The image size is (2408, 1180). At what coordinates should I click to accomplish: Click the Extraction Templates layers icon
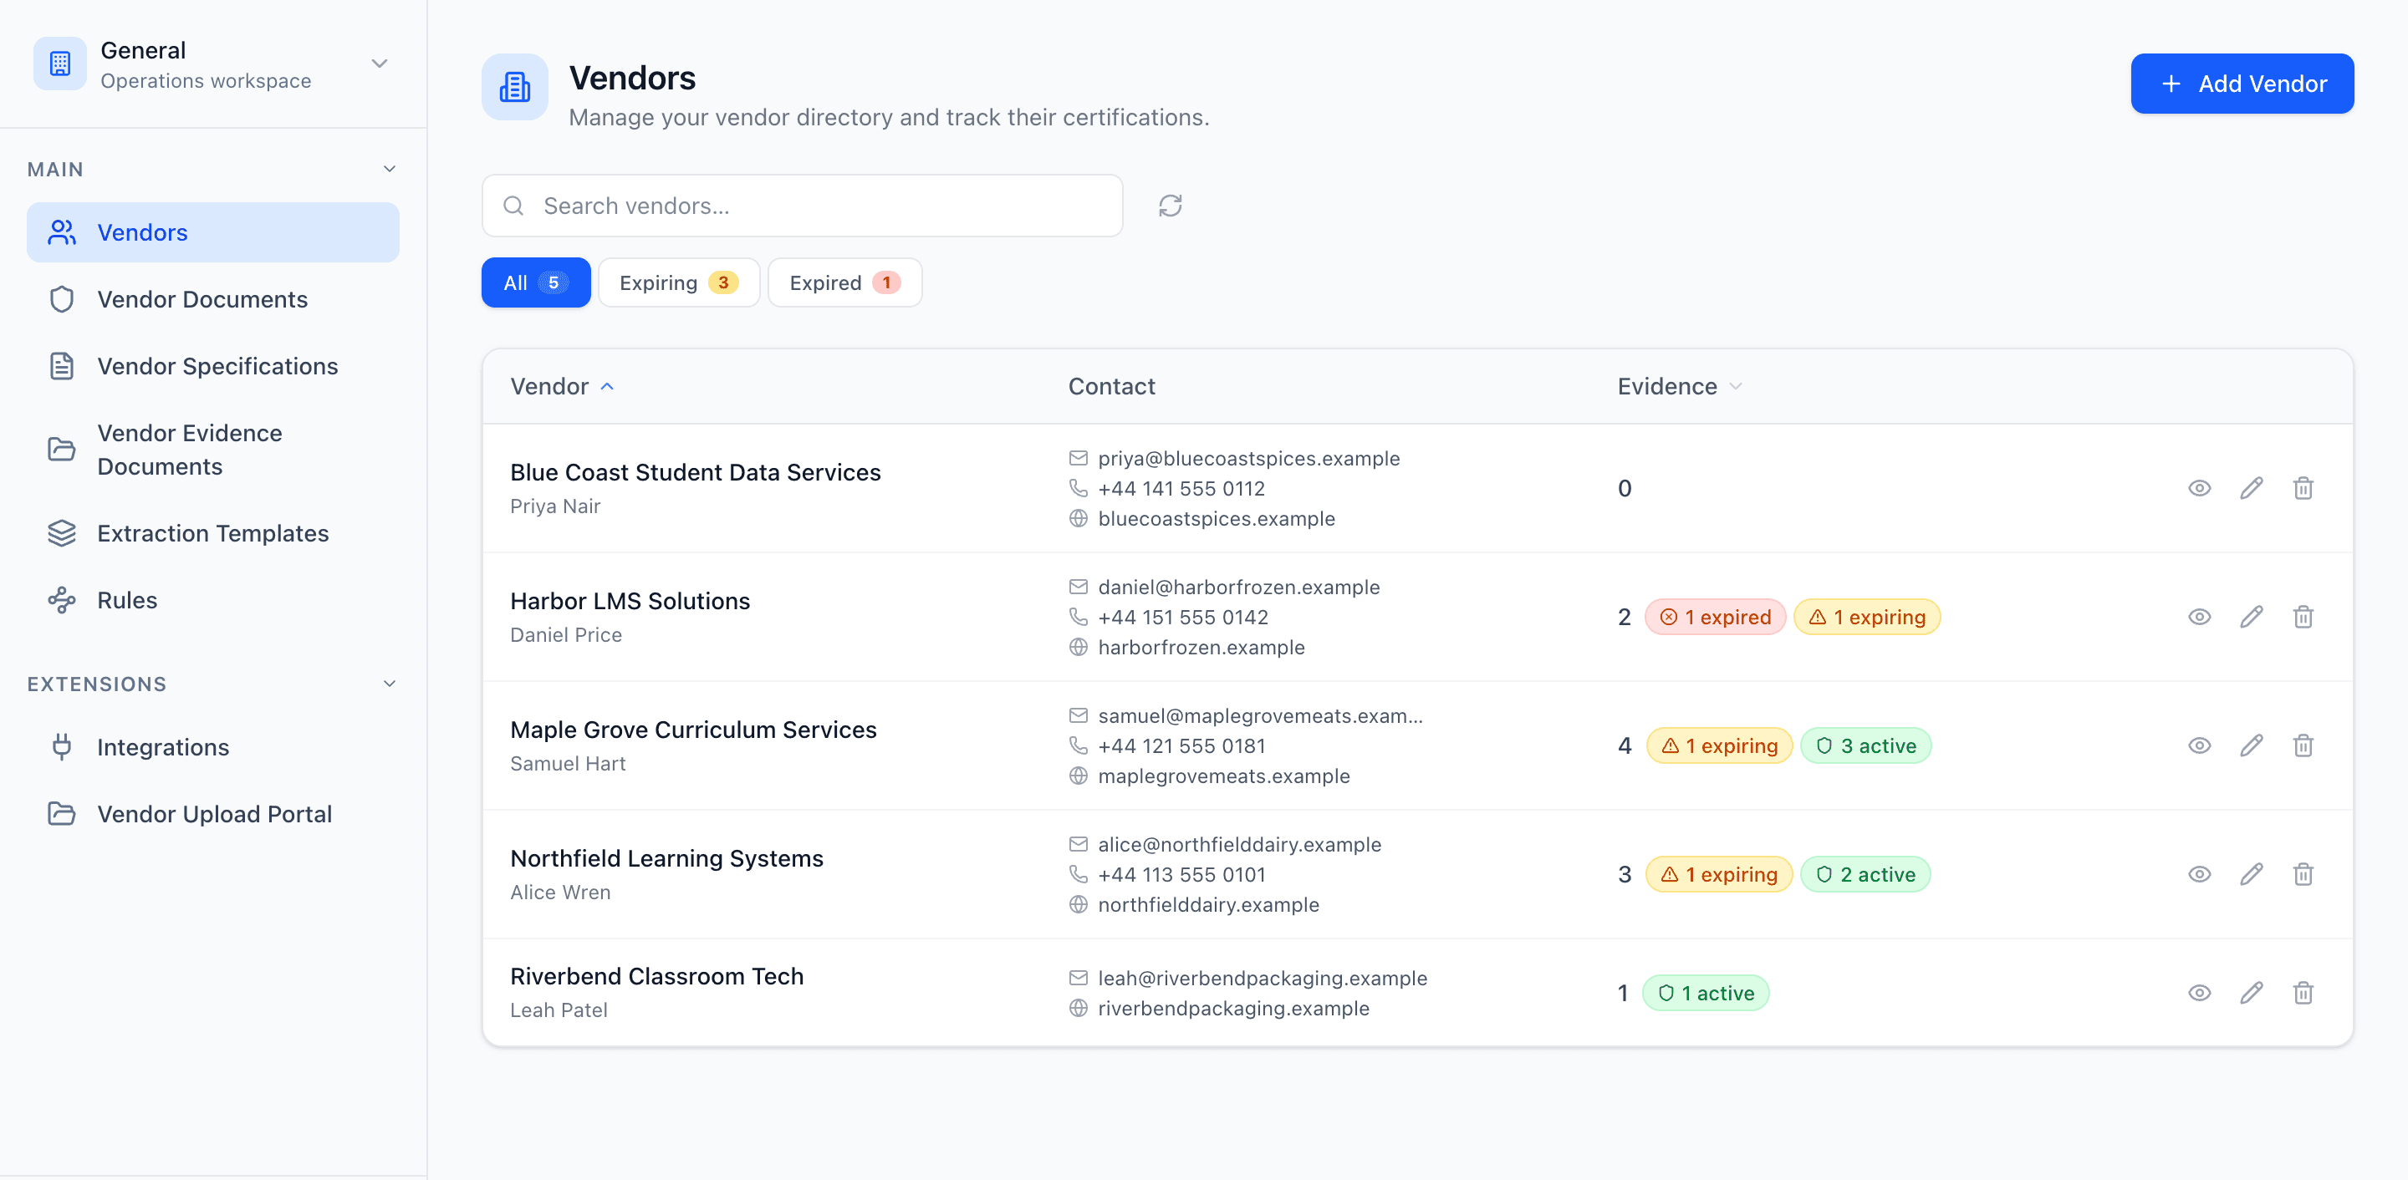point(62,533)
